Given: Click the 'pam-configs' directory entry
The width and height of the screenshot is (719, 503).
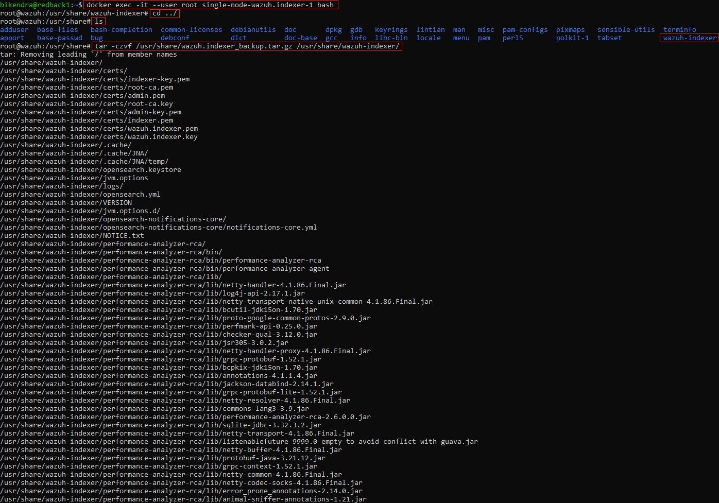Looking at the screenshot, I should click(x=525, y=30).
